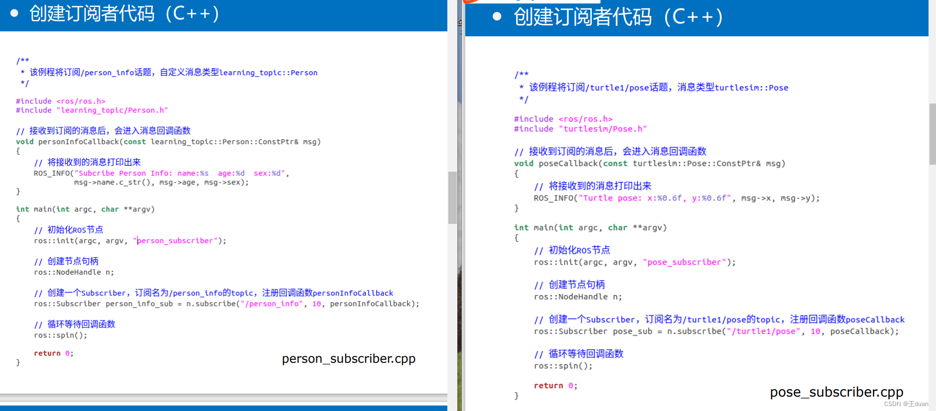
Task: Click 'ros::NodeHandle n;' in right slide
Action: 578,297
